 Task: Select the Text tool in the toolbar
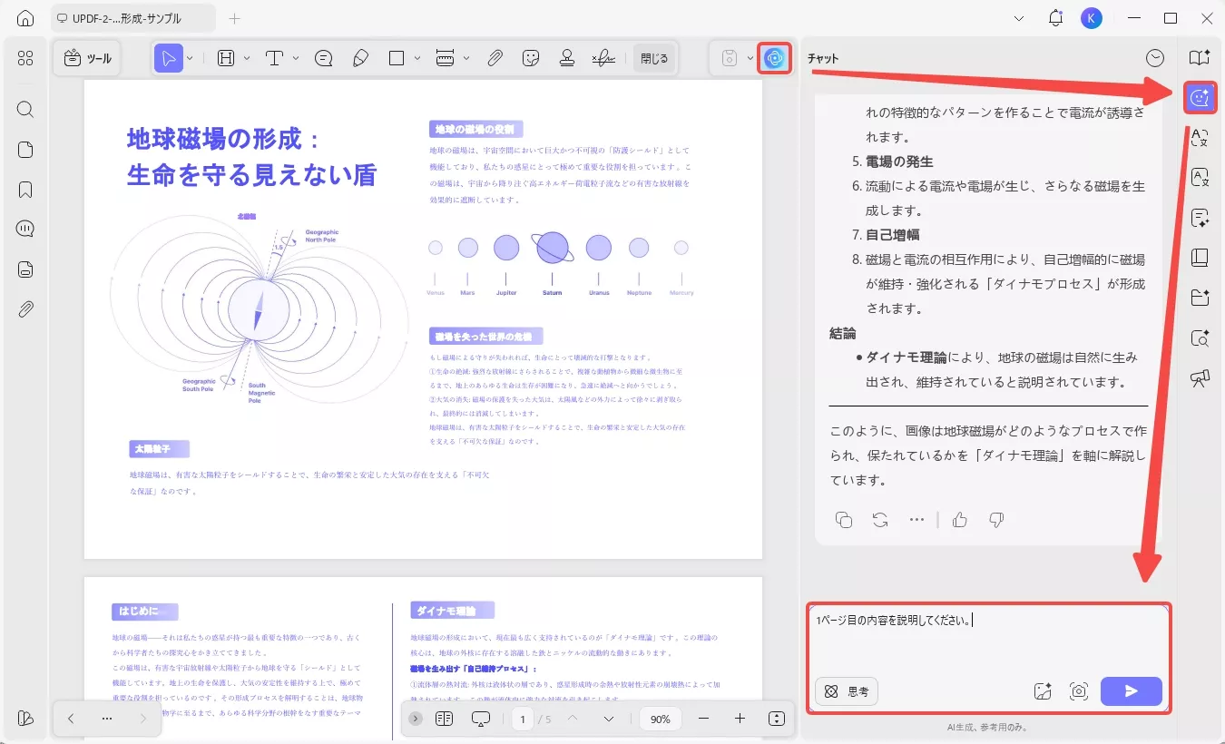click(272, 57)
